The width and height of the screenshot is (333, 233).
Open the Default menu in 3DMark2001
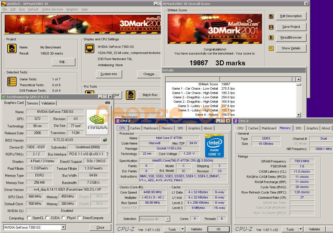click(33, 9)
